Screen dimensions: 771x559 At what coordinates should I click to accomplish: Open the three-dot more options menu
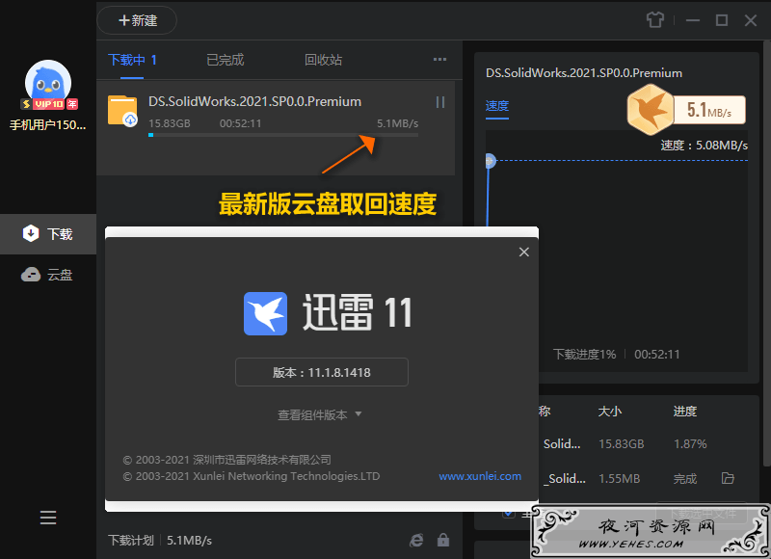click(439, 60)
